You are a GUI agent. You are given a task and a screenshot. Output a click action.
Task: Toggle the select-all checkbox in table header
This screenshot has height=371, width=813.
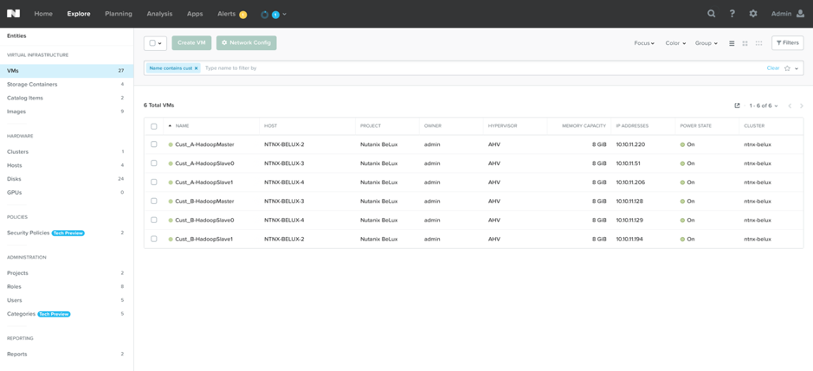coord(154,126)
